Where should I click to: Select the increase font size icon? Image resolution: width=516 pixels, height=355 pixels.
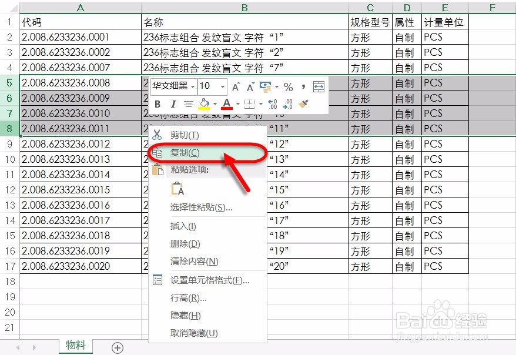(236, 86)
